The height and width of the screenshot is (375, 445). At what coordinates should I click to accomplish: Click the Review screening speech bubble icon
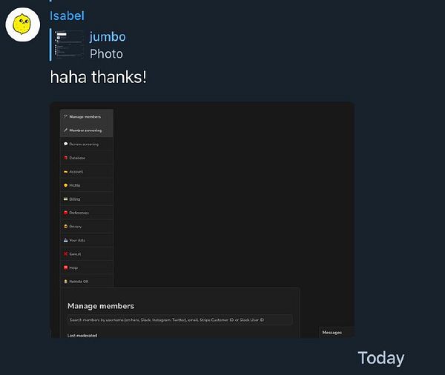65,144
